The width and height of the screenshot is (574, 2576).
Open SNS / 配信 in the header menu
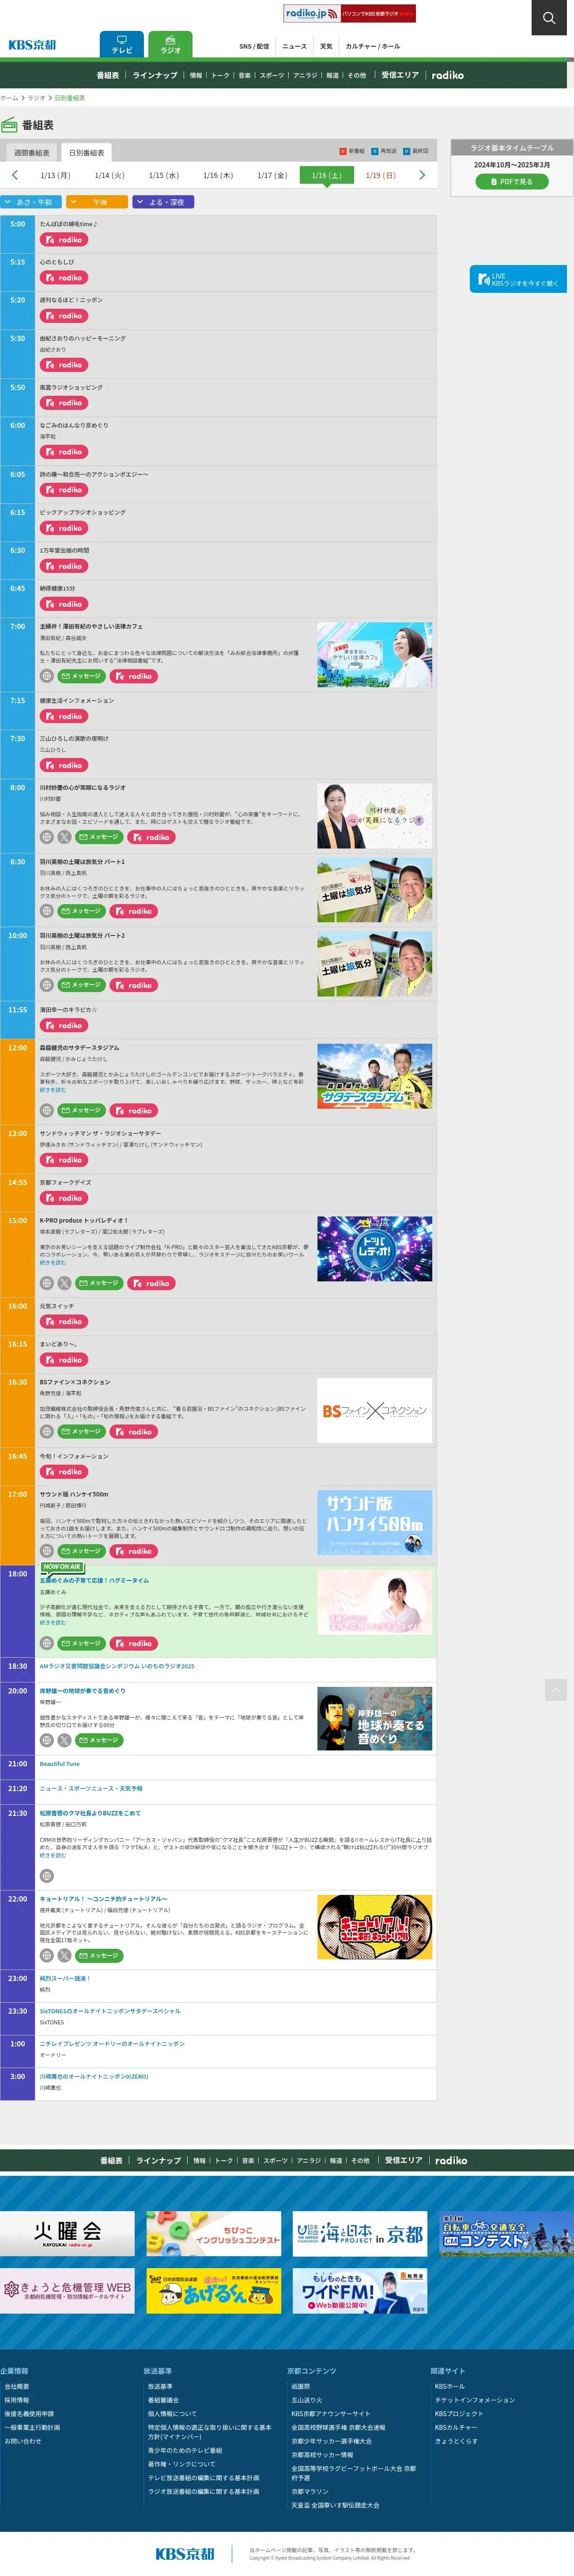pos(254,46)
